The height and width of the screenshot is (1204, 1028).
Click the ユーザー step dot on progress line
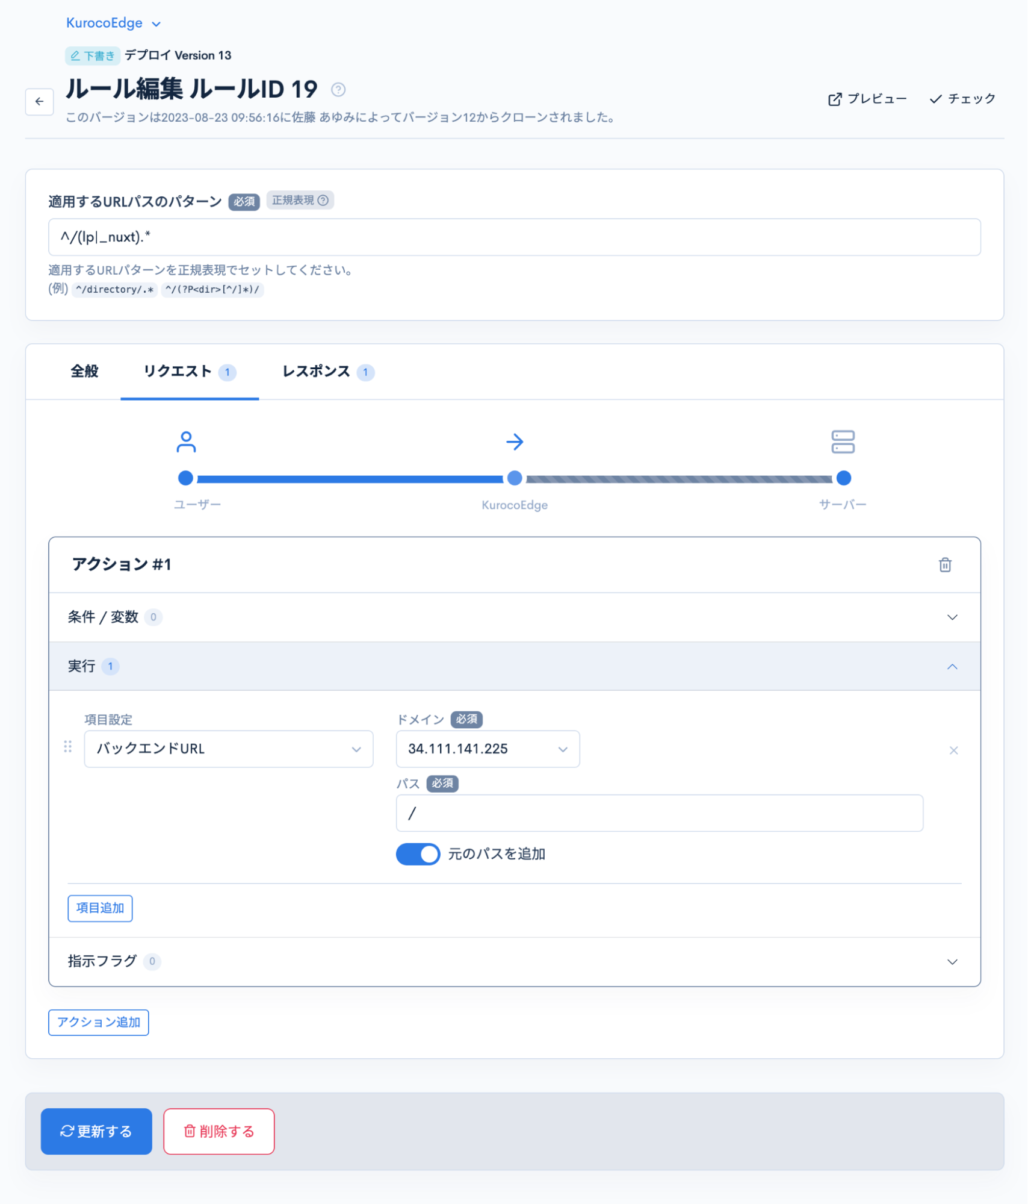pyautogui.click(x=186, y=478)
